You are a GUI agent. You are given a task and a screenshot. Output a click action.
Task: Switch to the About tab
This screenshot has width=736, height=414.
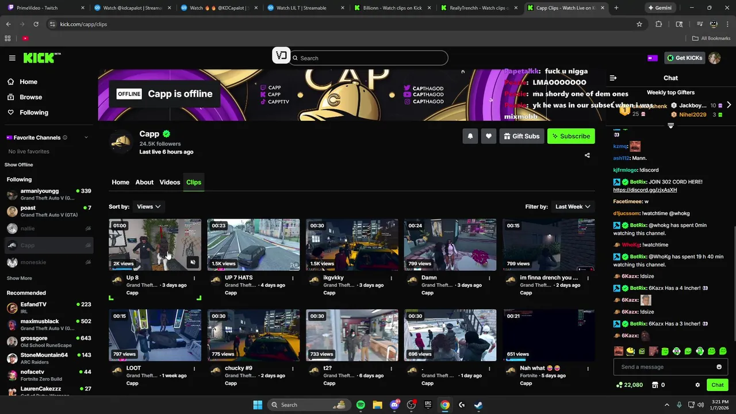tap(144, 182)
